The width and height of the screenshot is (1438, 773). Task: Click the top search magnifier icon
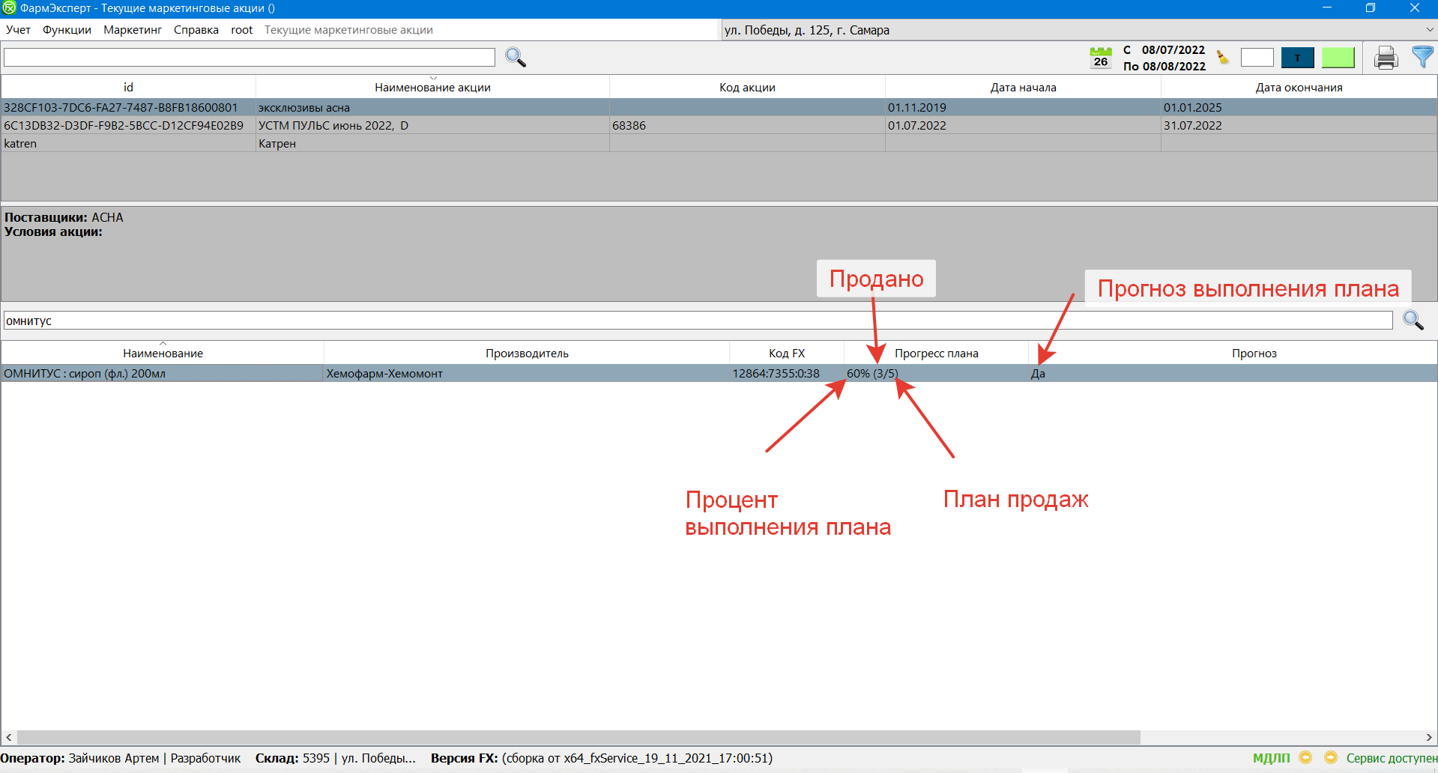tap(516, 58)
